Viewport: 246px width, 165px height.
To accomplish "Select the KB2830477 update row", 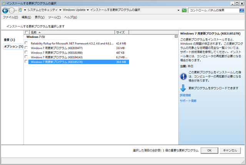I will [78, 48].
